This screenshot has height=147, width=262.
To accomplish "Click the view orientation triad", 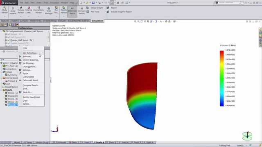I will (x=55, y=129).
